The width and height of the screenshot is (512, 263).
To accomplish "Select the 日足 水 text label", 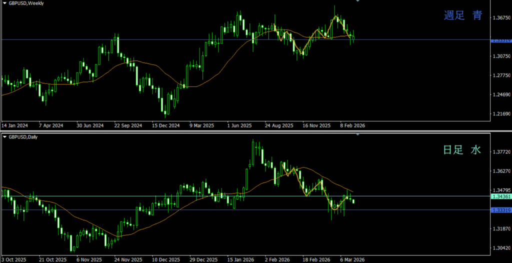I will pos(462,149).
